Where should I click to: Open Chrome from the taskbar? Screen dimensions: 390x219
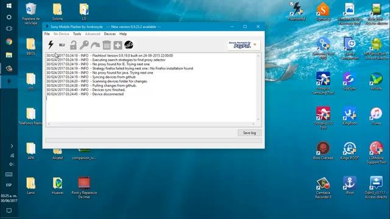tap(9, 42)
